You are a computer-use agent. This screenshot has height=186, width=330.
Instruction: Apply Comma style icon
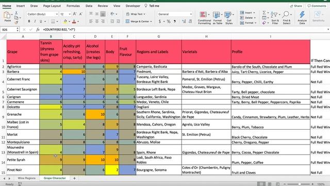(x=175, y=21)
